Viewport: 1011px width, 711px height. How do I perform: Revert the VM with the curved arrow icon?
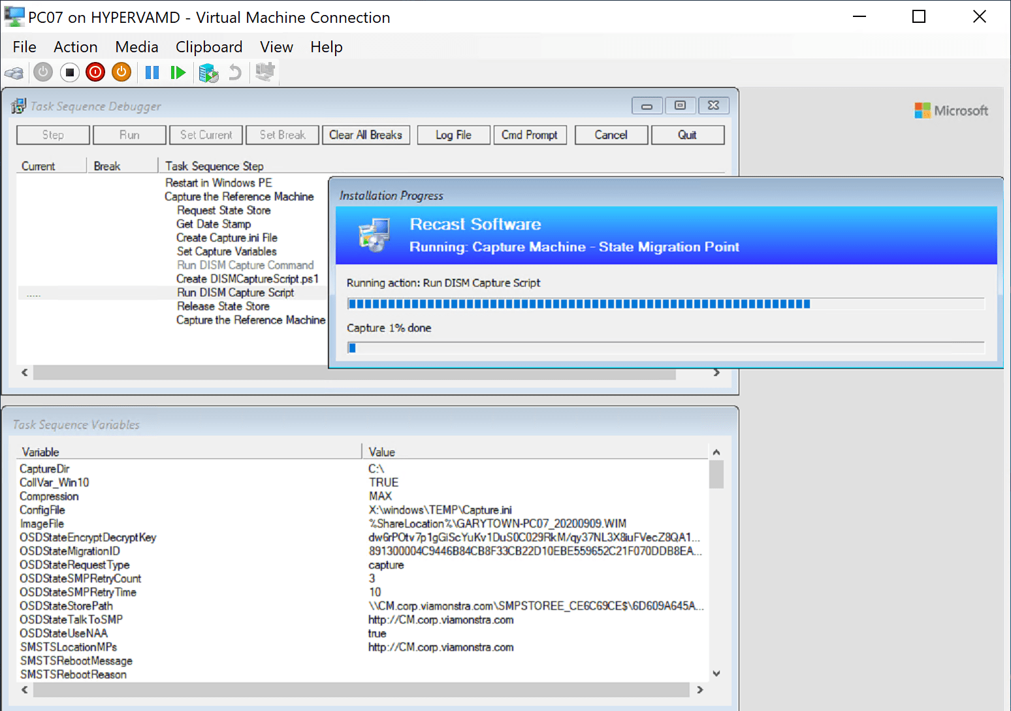tap(234, 72)
